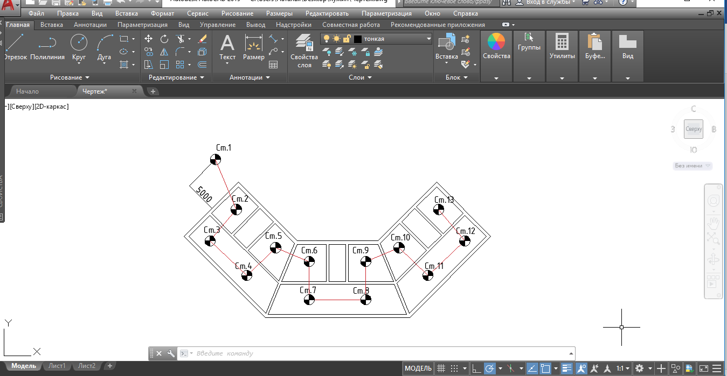
Task: Click the Mirror edit icon
Action: (x=164, y=52)
